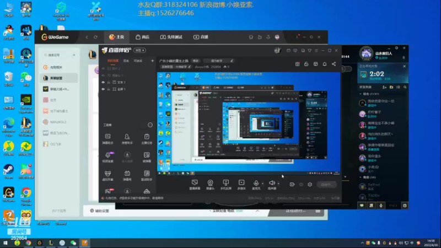Click the 修改 button beside stream title
The image size is (441, 248).
(x=196, y=61)
